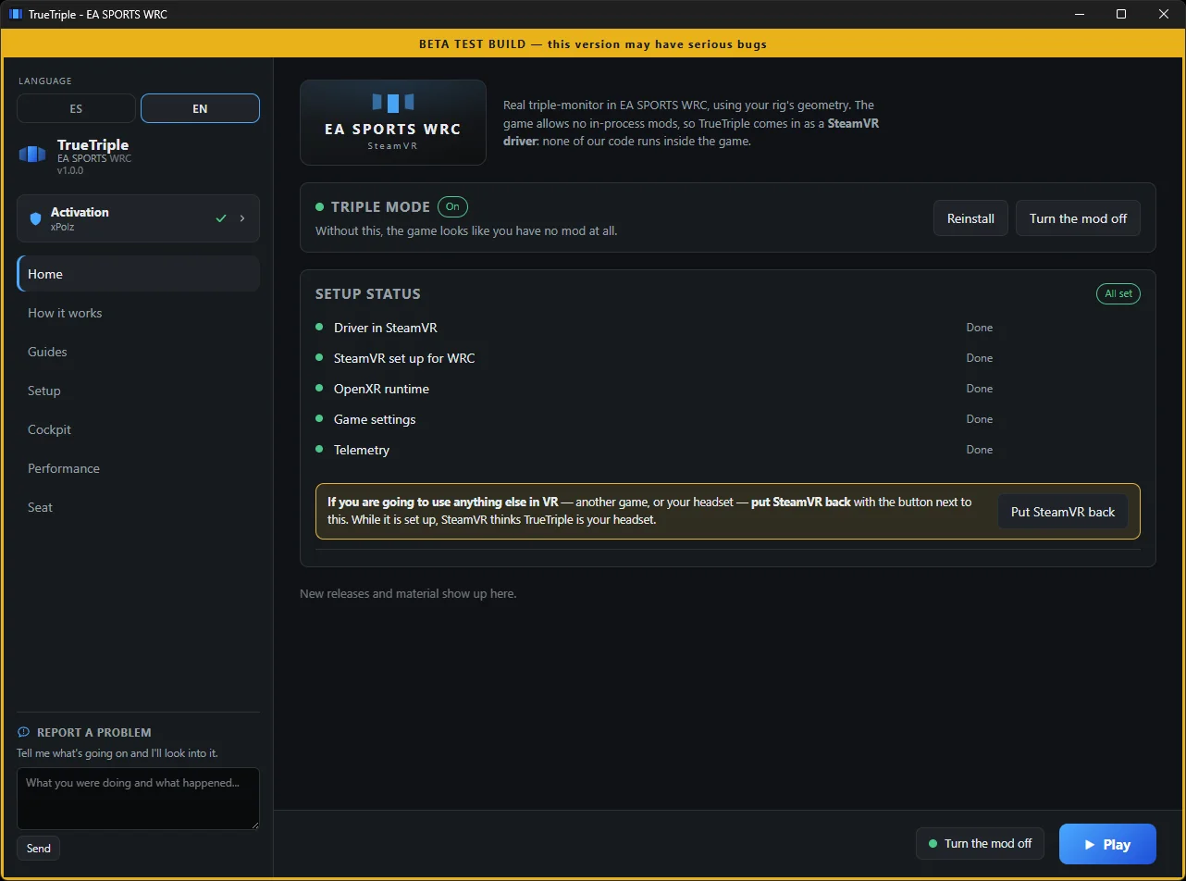Navigate to the Performance page

(138, 468)
